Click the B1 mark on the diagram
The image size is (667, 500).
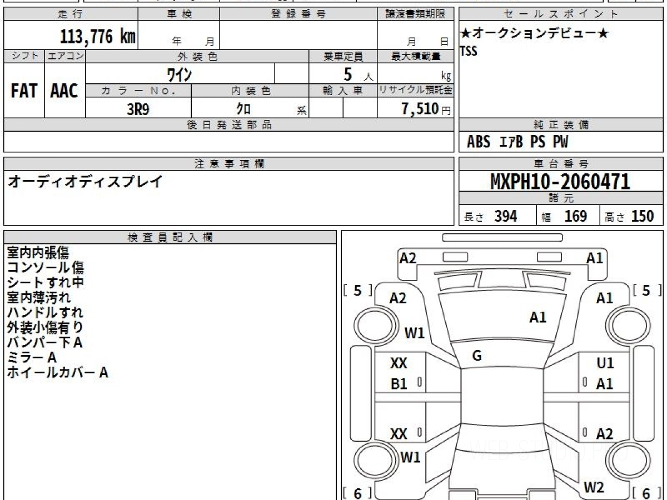[x=399, y=384]
